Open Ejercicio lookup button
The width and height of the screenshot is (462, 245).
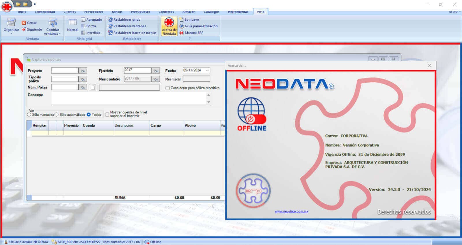click(x=156, y=71)
